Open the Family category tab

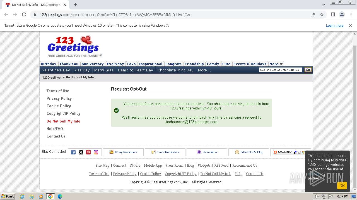point(213,64)
